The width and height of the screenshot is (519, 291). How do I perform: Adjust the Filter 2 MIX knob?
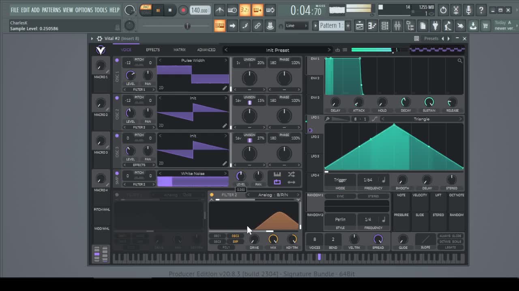pos(273,239)
